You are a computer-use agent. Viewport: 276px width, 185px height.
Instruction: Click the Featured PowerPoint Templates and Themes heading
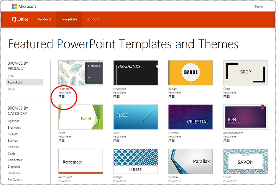click(x=123, y=44)
